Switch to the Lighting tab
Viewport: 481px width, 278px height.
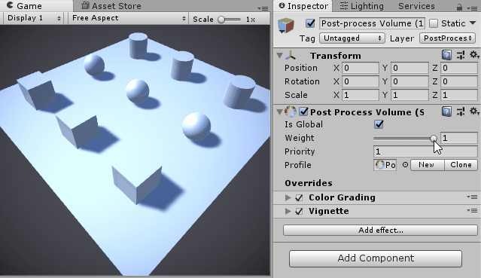362,6
